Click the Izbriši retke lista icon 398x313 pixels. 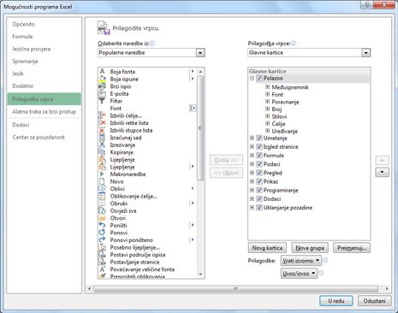(102, 123)
